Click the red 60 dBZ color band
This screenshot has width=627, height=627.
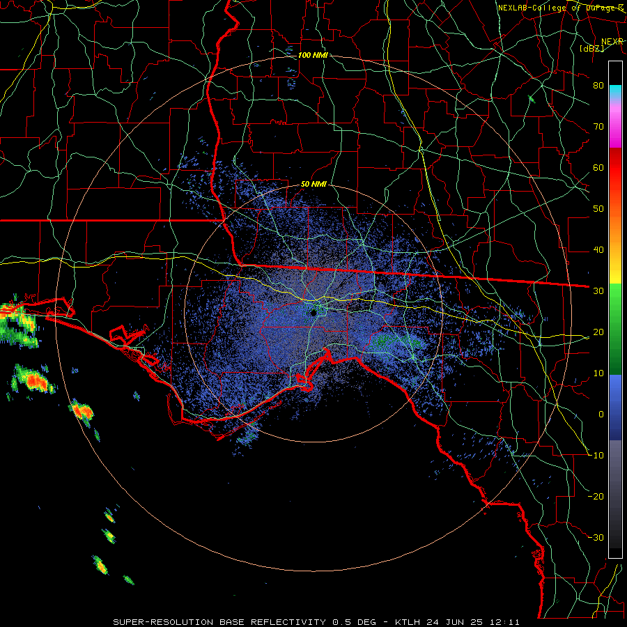pyautogui.click(x=615, y=167)
